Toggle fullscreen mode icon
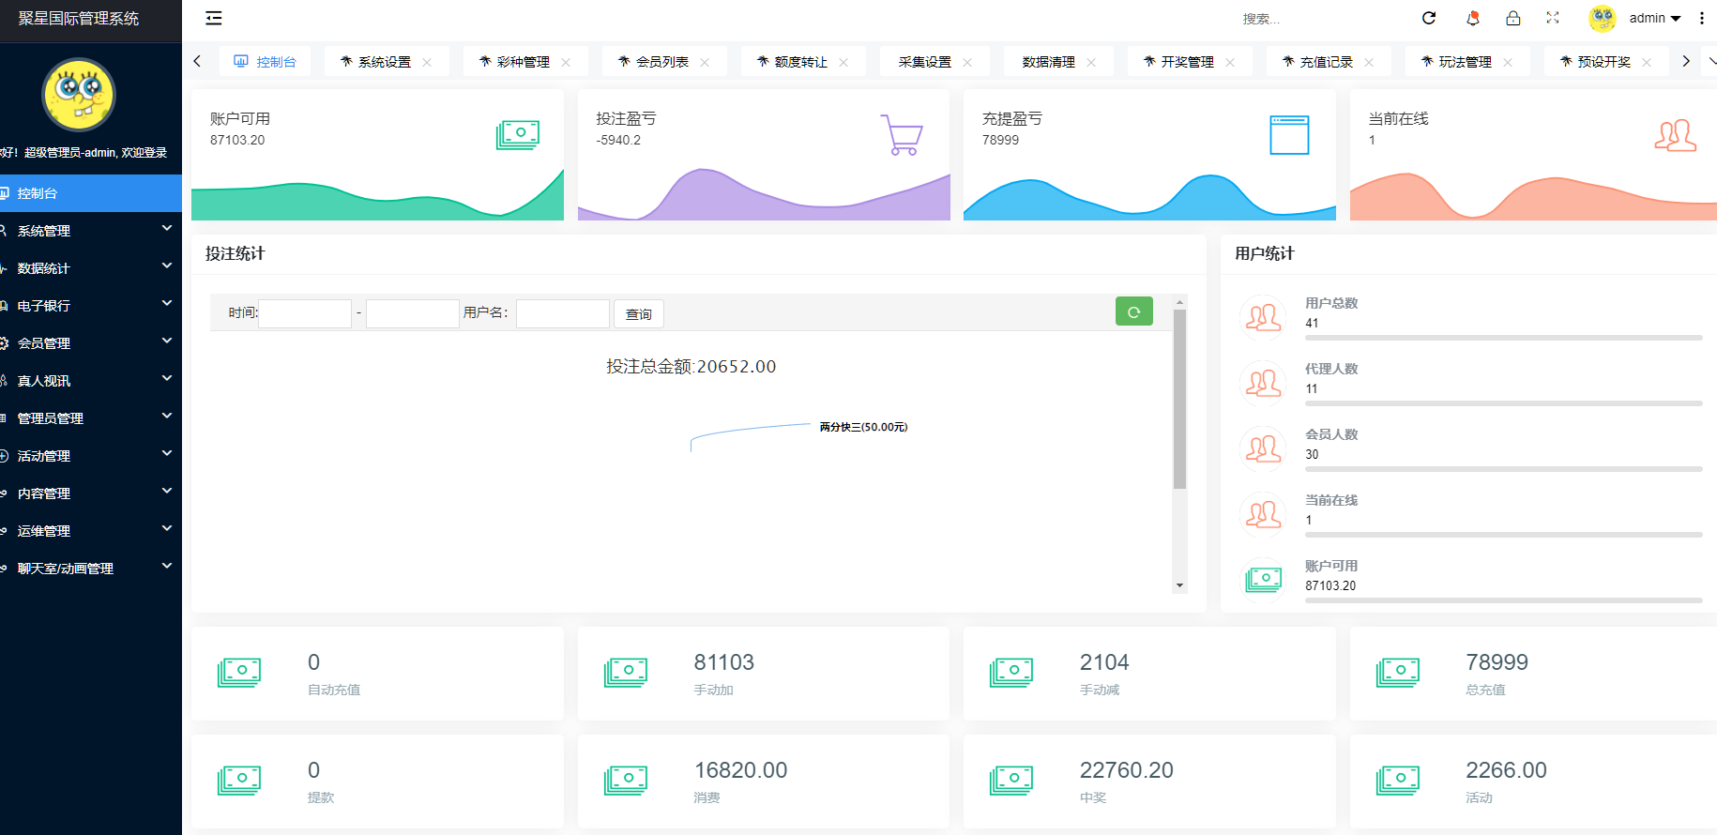 click(x=1553, y=18)
